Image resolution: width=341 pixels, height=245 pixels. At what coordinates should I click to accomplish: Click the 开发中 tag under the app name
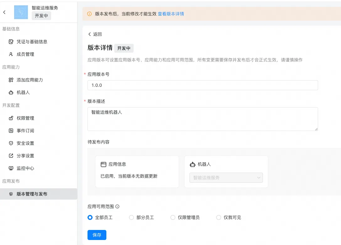point(41,16)
